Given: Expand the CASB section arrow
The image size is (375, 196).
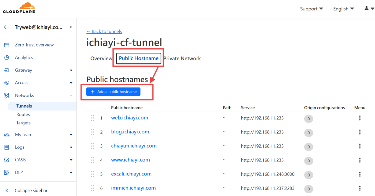Looking at the screenshot, I should tap(71, 160).
